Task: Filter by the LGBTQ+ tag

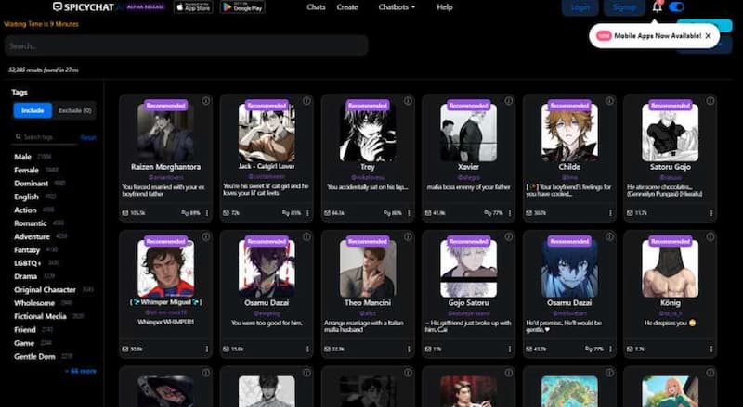Action: coord(28,262)
